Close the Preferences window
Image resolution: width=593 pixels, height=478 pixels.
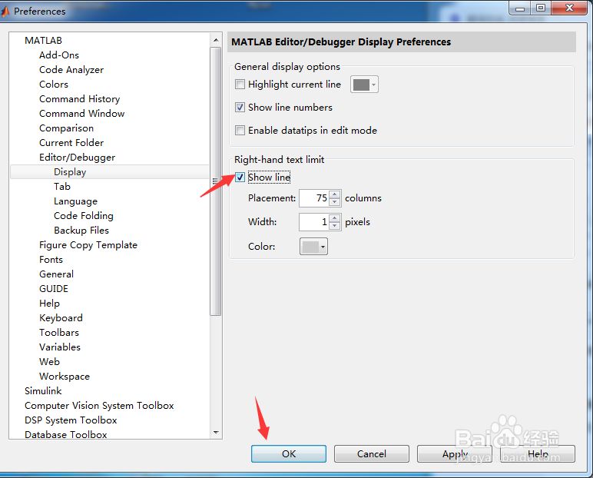[569, 8]
